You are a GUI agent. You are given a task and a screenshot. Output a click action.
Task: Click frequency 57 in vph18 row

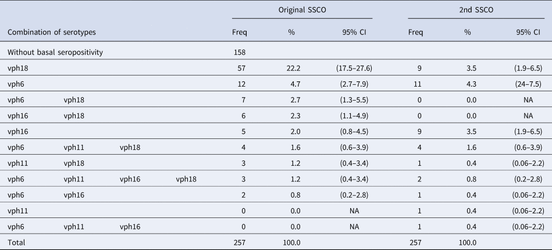point(240,69)
